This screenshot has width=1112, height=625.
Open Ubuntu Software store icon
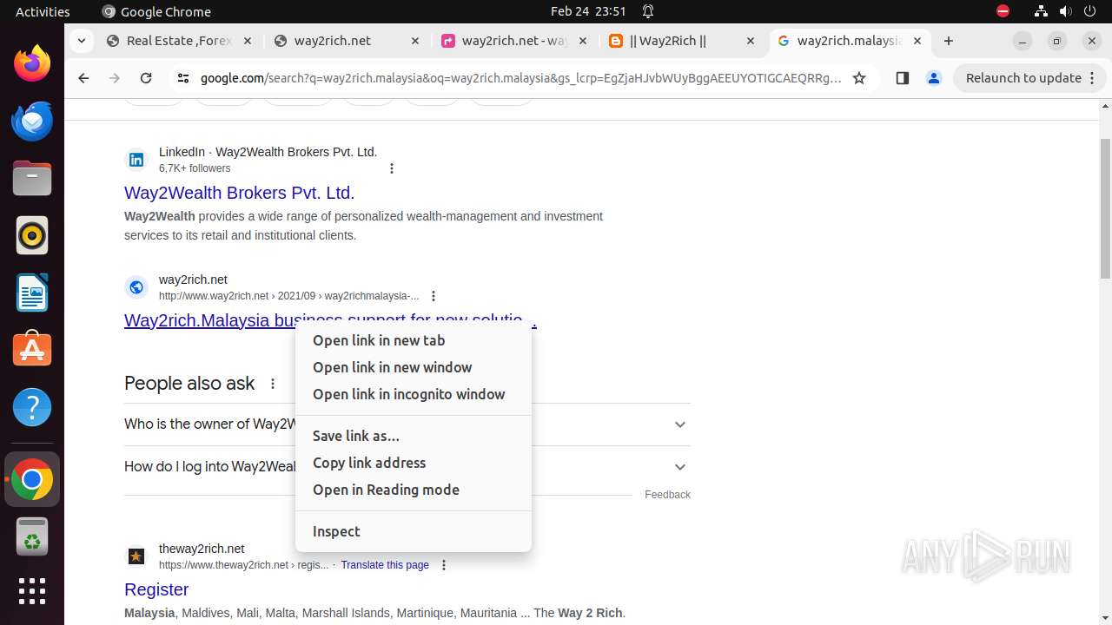32,350
